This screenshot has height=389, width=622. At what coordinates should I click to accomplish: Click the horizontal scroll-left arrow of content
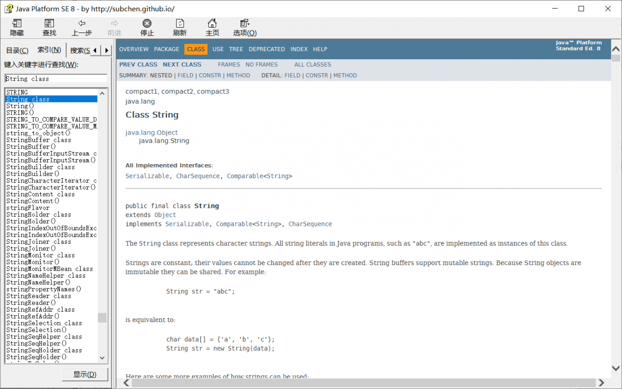(127, 383)
